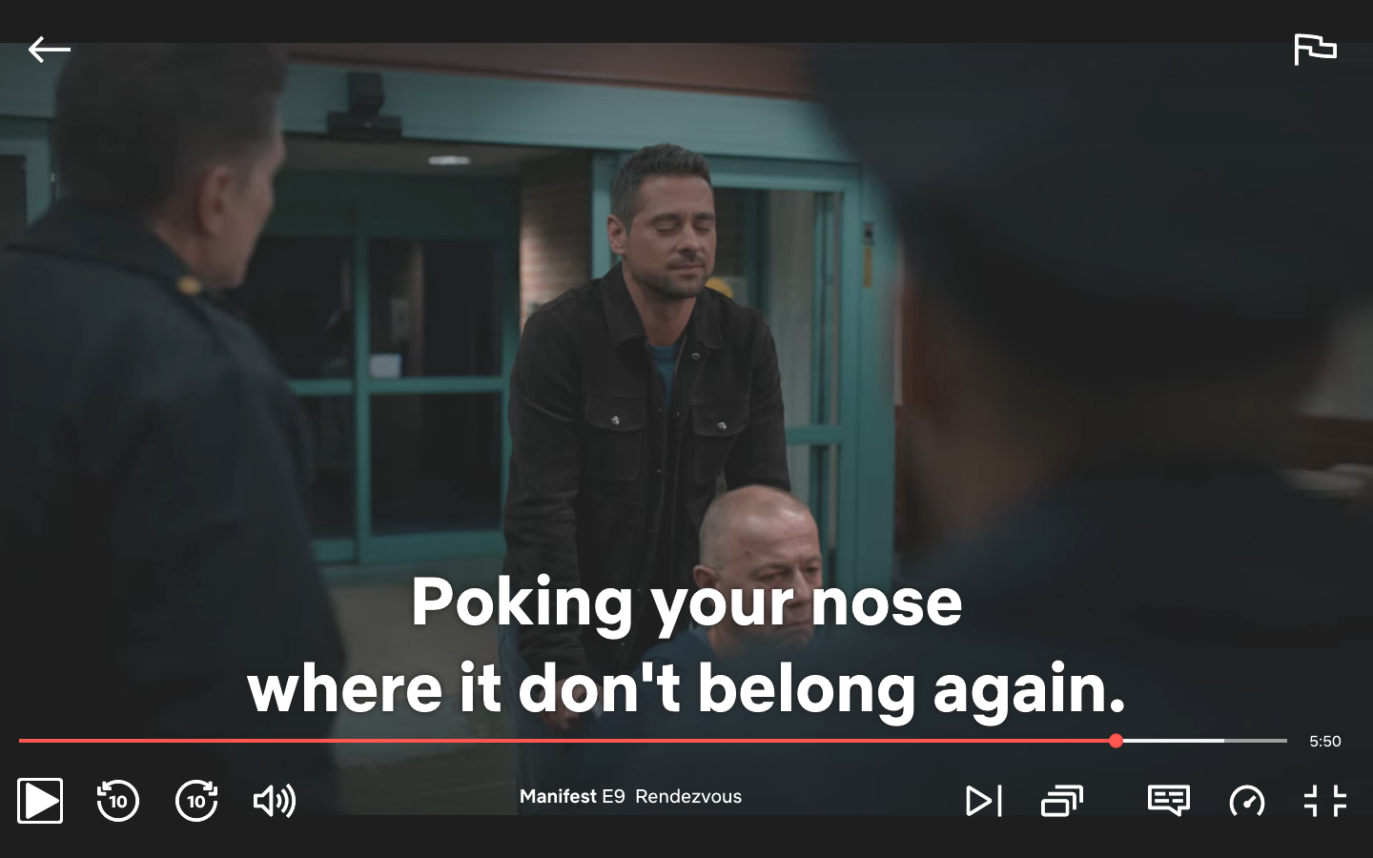
Task: Open the episodes list icon
Action: [x=1062, y=801]
